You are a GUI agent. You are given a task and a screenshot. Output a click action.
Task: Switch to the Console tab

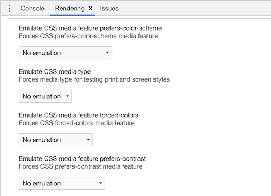[x=33, y=9]
